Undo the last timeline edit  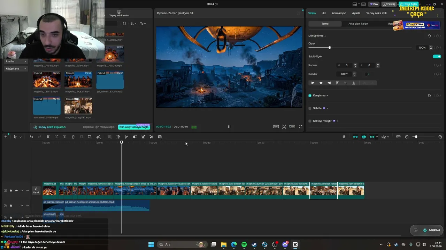tap(31, 137)
